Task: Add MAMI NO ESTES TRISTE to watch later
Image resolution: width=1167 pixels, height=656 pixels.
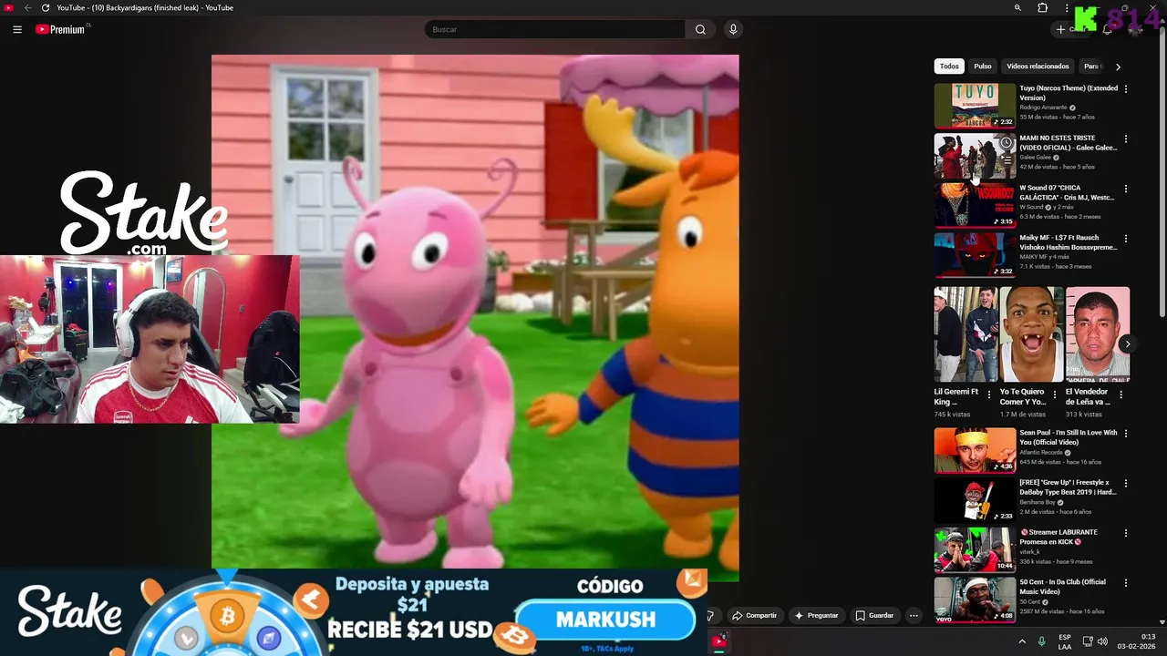Action: pyautogui.click(x=1006, y=143)
